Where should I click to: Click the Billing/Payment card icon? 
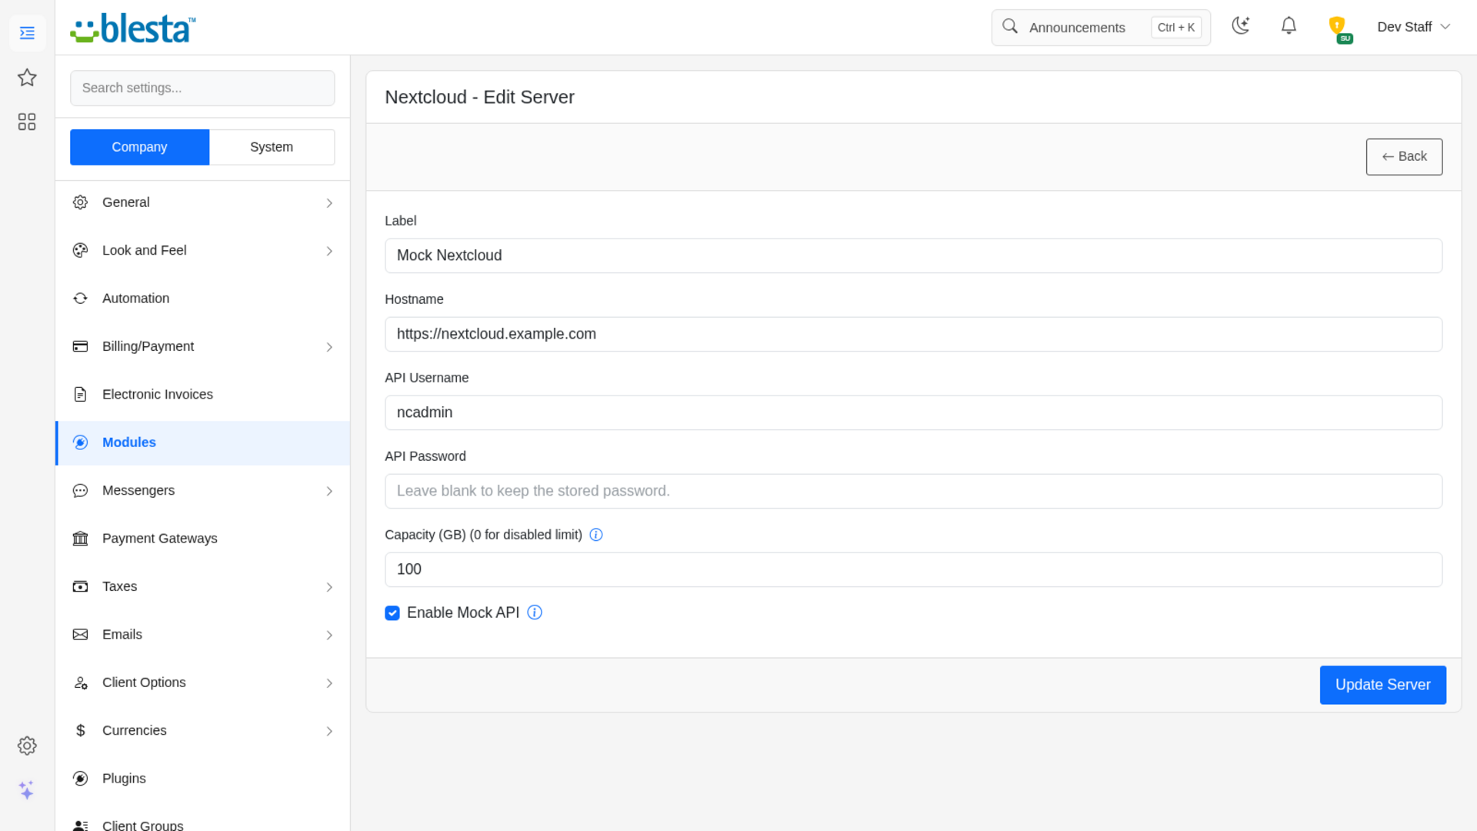click(x=80, y=346)
